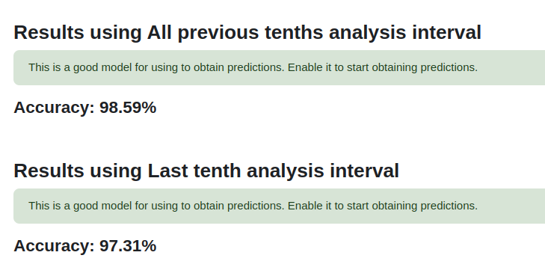This screenshot has width=545, height=279.
Task: Click 'analysis interval' in the second heading
Action: 323,171
